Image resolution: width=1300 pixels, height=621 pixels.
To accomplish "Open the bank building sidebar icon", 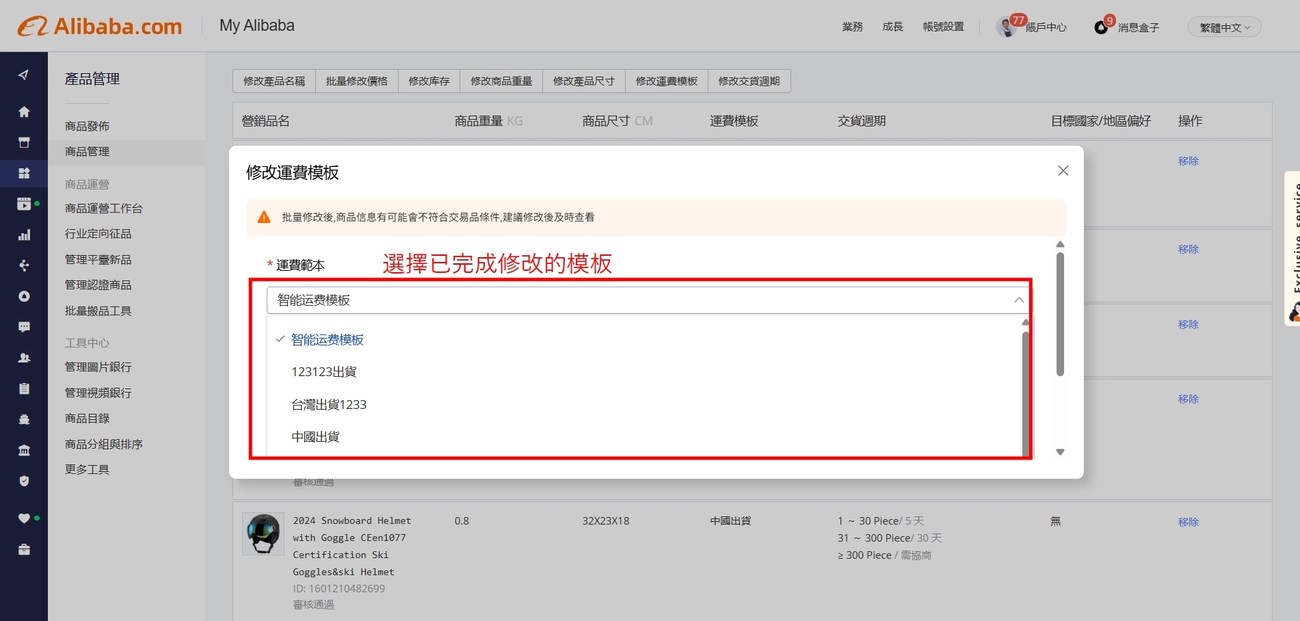I will click(x=24, y=450).
